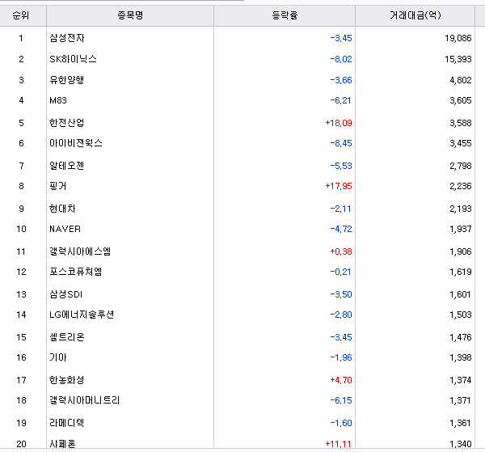Viewport: 485px width, 452px height.
Task: Click the 2,798 trading value
Action: pos(461,166)
